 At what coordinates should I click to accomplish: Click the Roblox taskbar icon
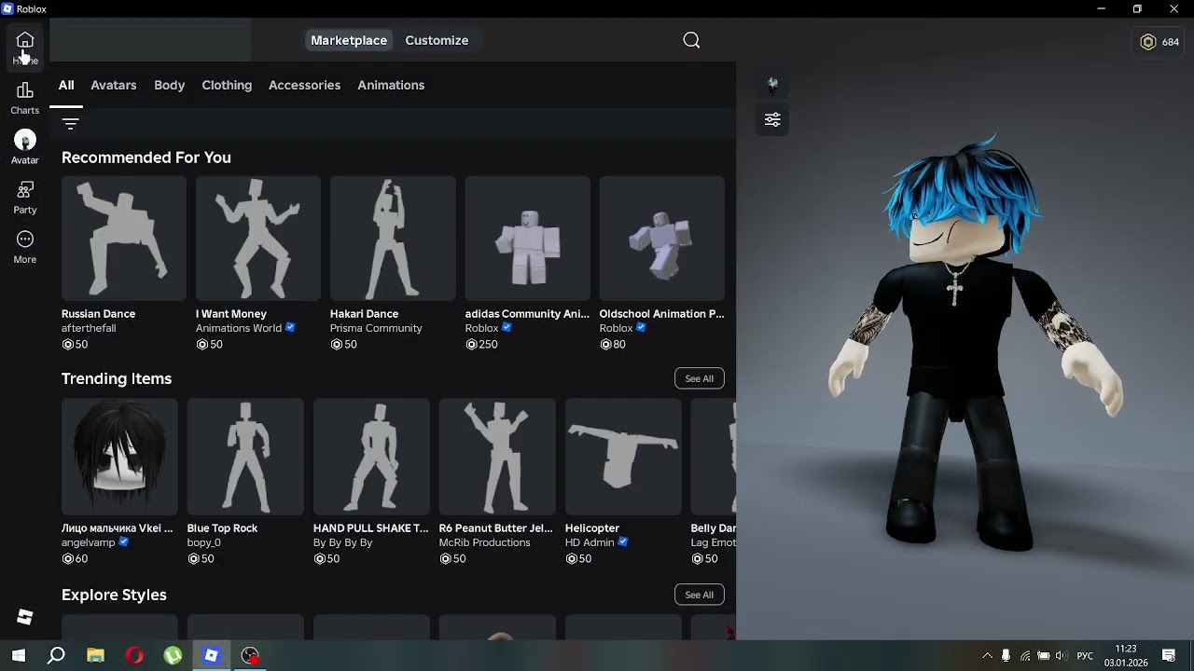pyautogui.click(x=212, y=656)
